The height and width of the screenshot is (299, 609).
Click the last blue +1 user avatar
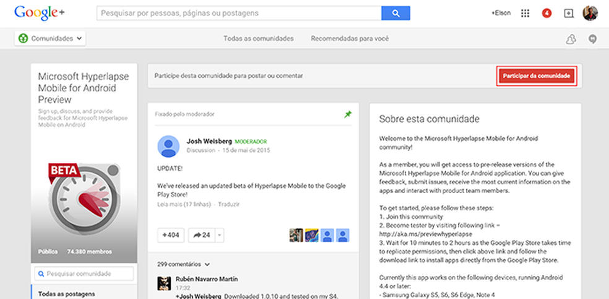(343, 235)
